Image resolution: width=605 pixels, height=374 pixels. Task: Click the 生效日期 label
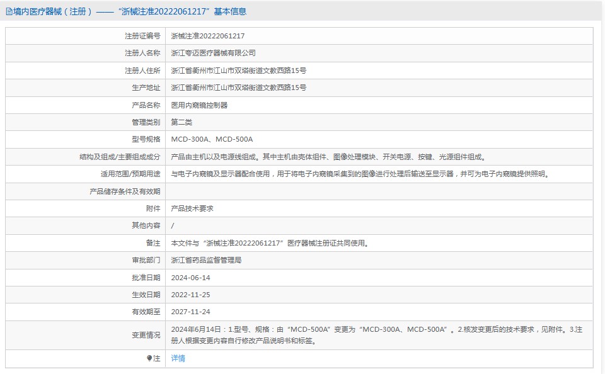point(146,295)
